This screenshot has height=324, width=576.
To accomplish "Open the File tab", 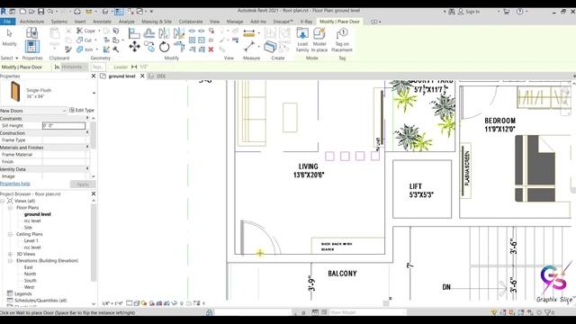I will click(x=7, y=22).
